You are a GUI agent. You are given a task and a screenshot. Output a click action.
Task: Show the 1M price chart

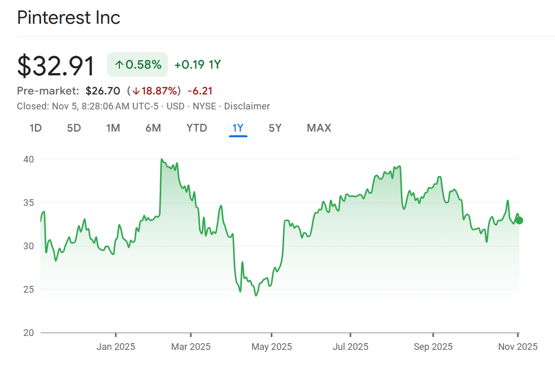pos(113,128)
